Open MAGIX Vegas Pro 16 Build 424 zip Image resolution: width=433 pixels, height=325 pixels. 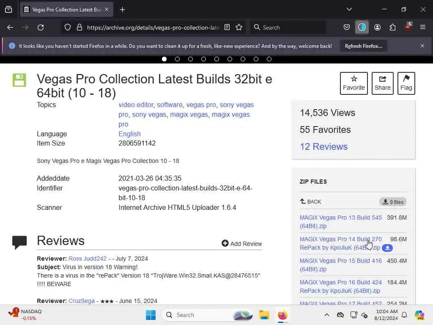click(341, 286)
